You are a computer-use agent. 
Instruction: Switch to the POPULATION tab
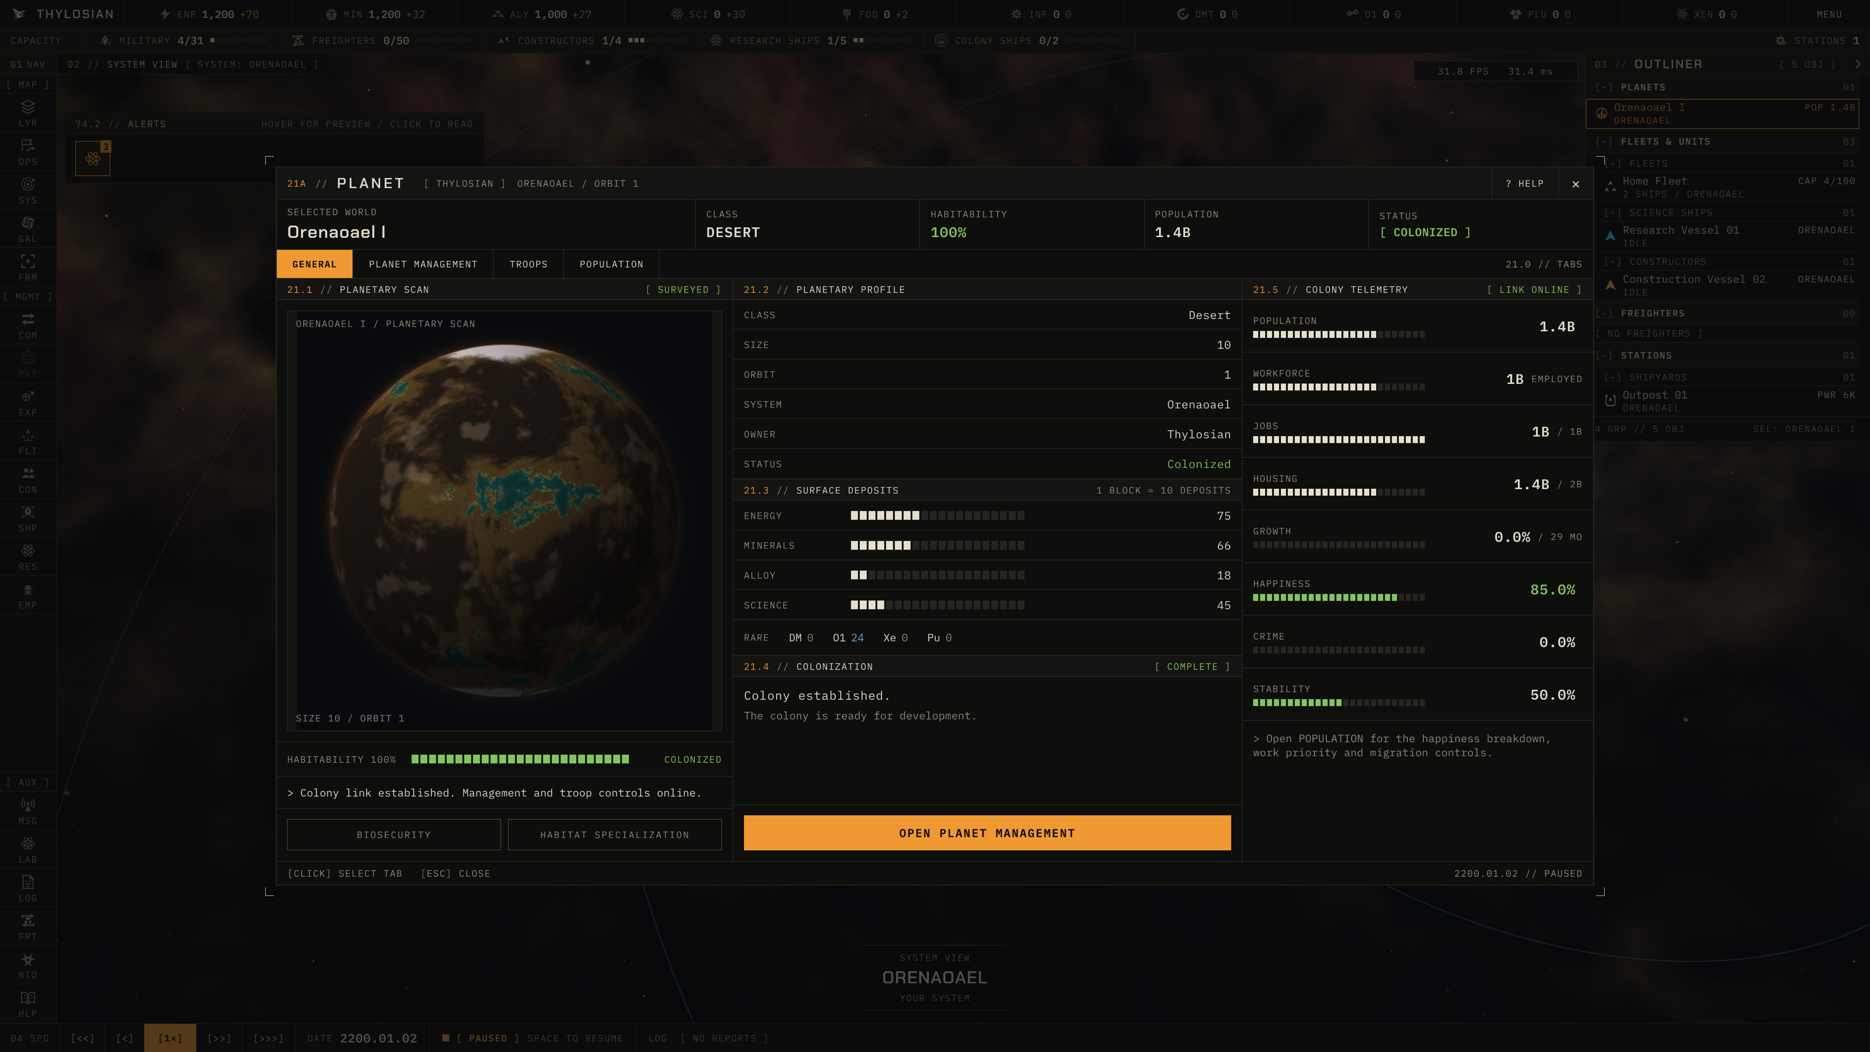click(611, 264)
